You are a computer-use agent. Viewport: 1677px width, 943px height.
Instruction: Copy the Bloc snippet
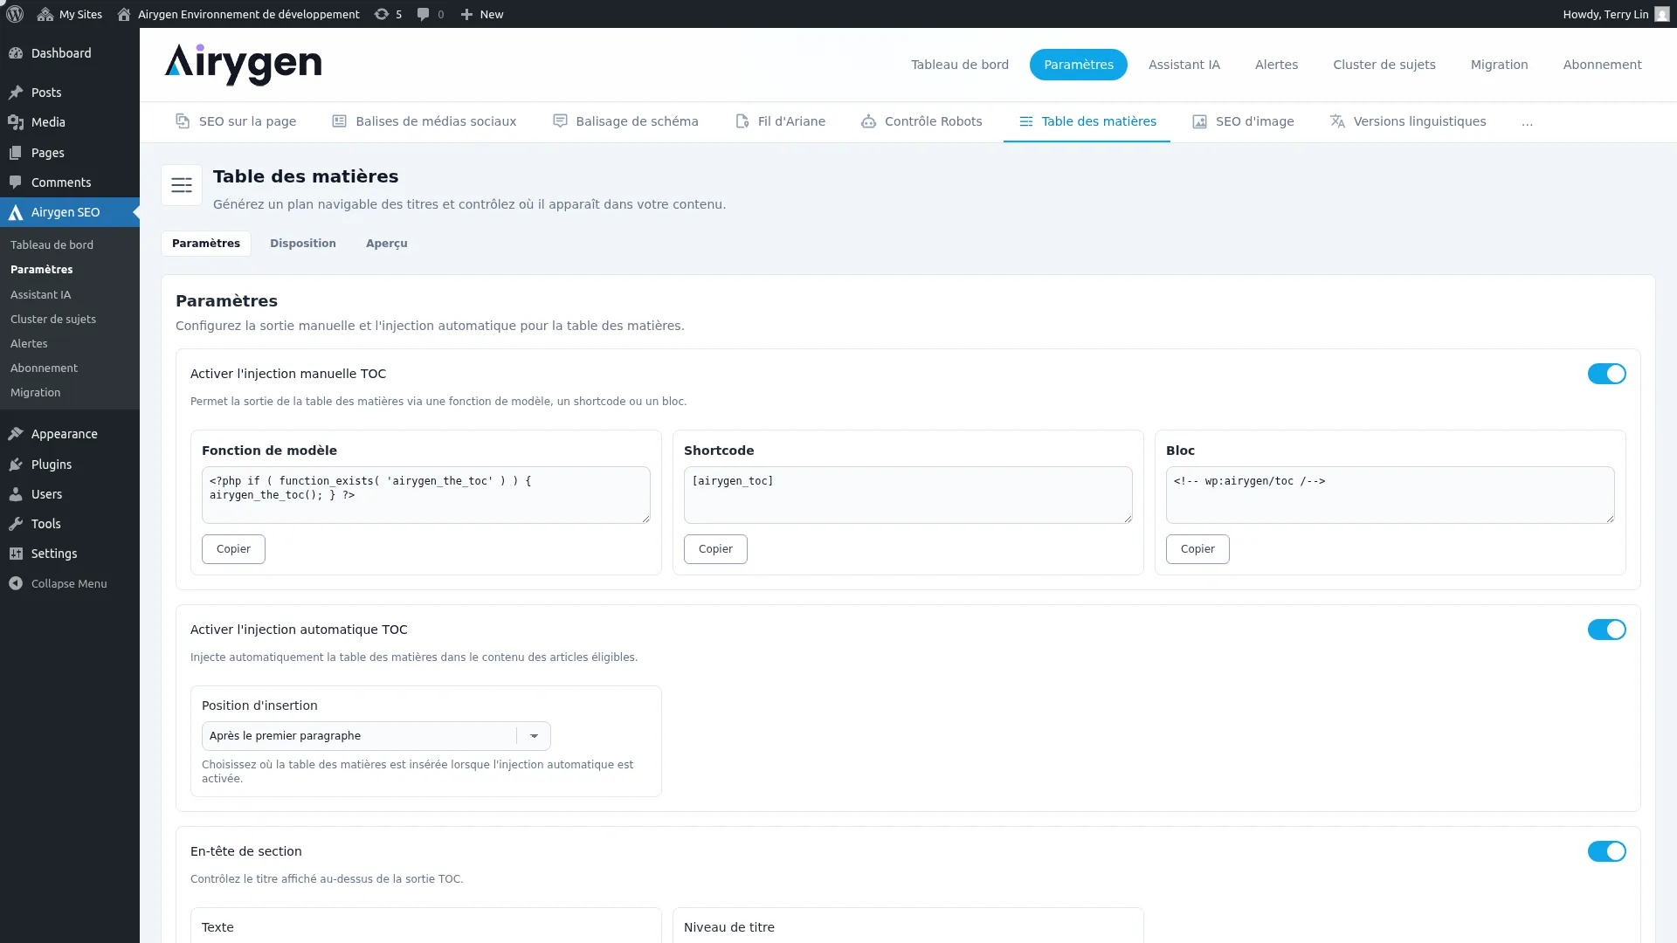click(1197, 549)
